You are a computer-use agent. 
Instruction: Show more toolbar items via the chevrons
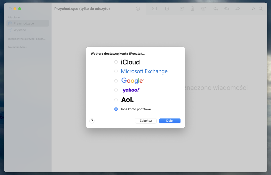coord(253,9)
